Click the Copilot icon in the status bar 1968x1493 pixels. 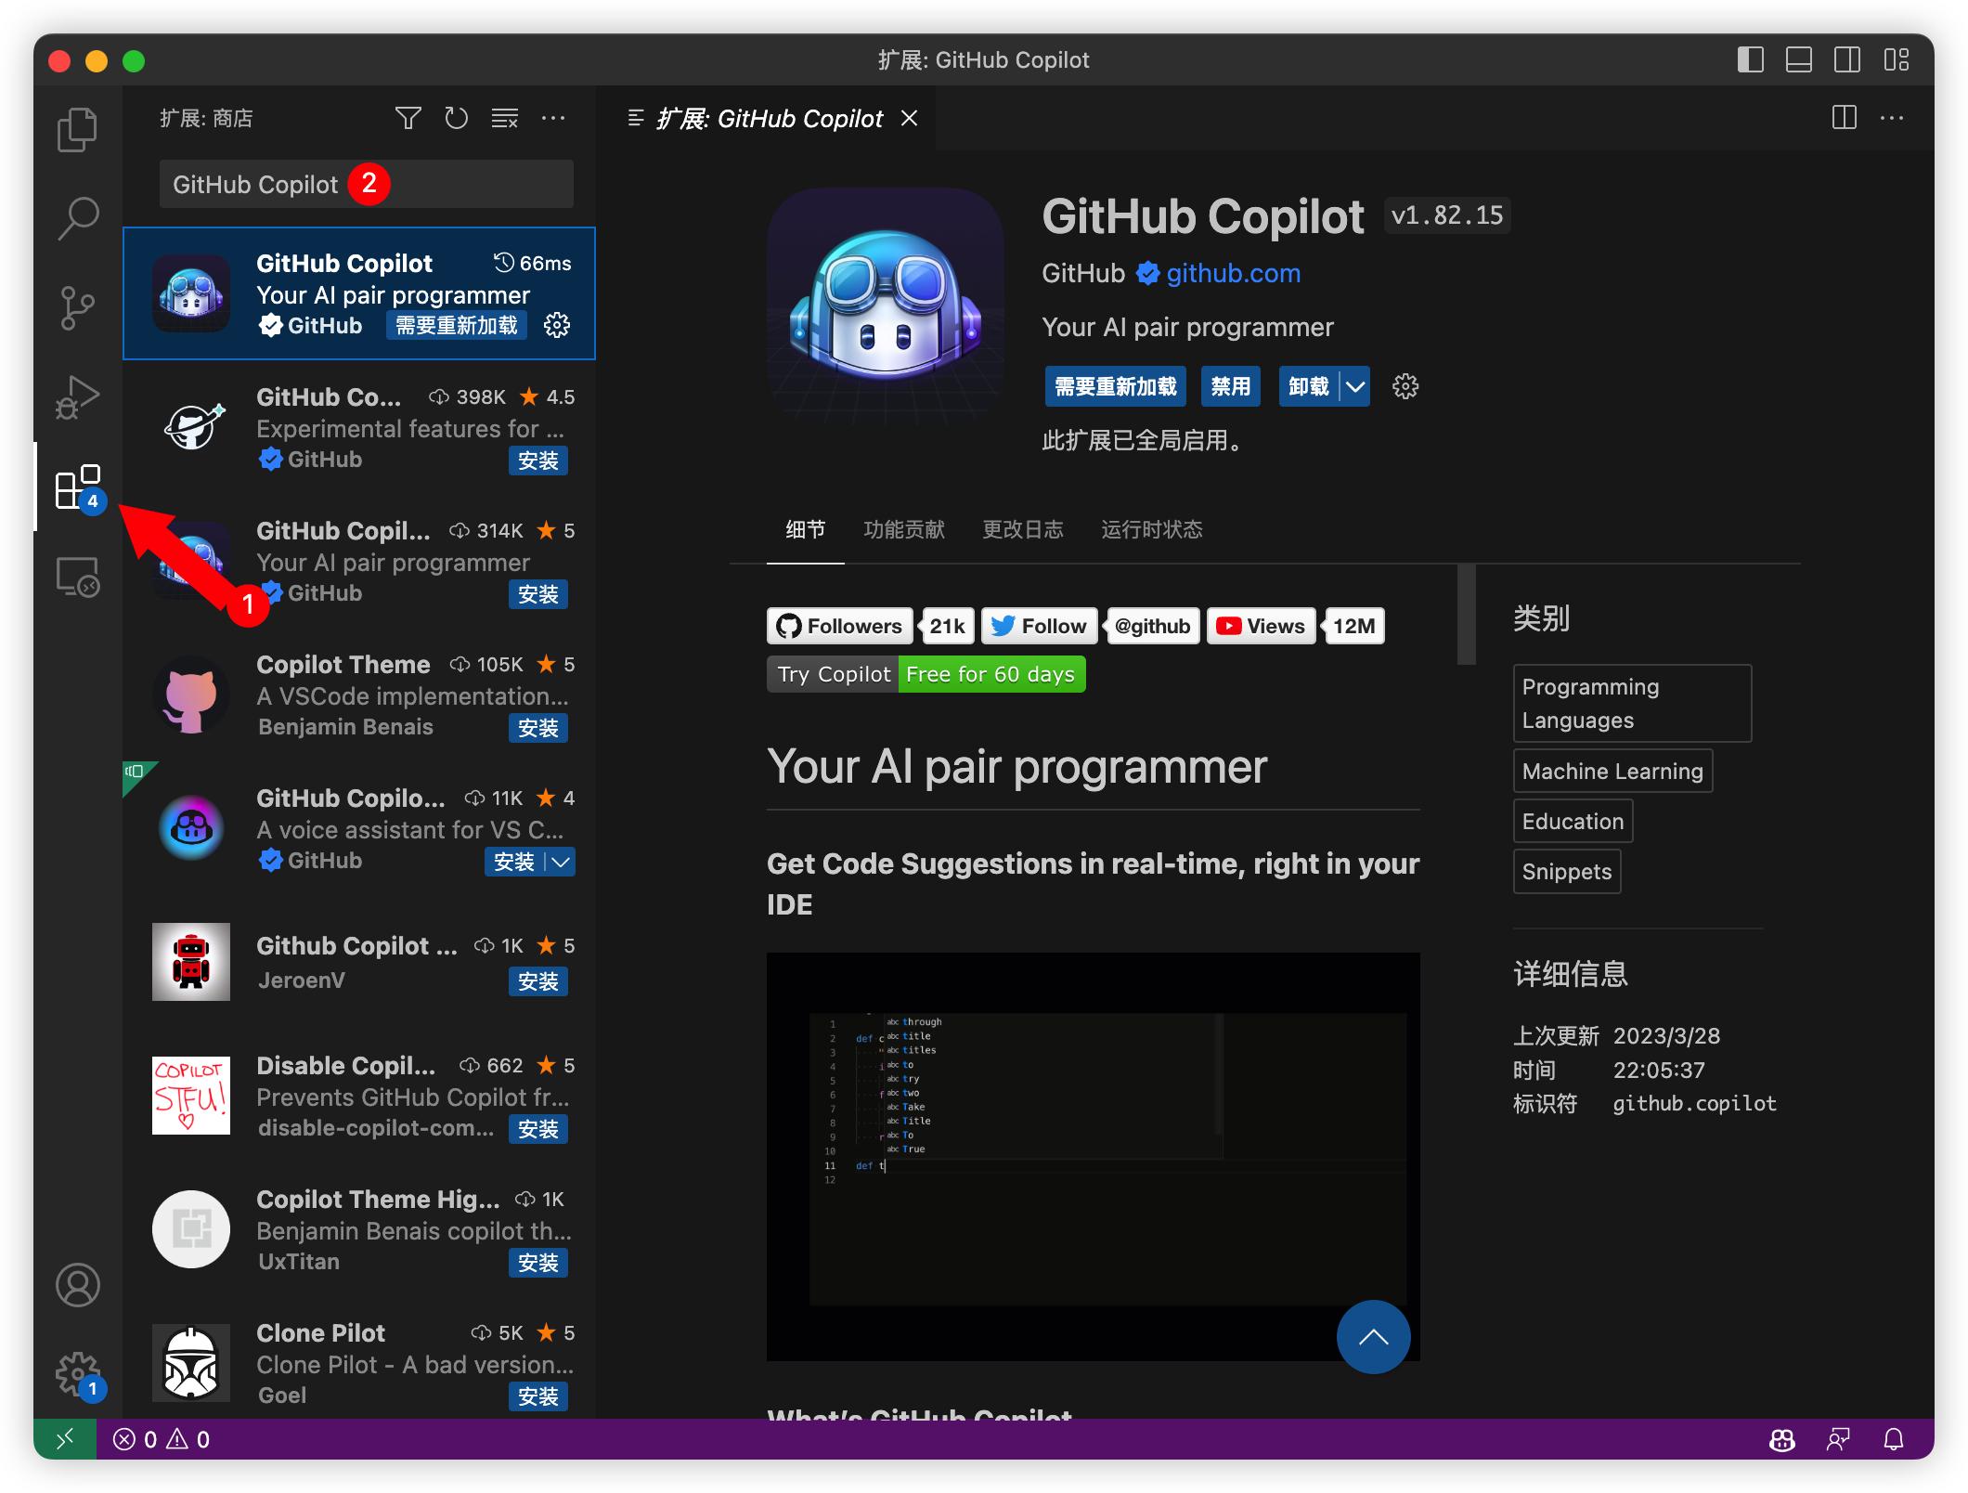[1780, 1439]
